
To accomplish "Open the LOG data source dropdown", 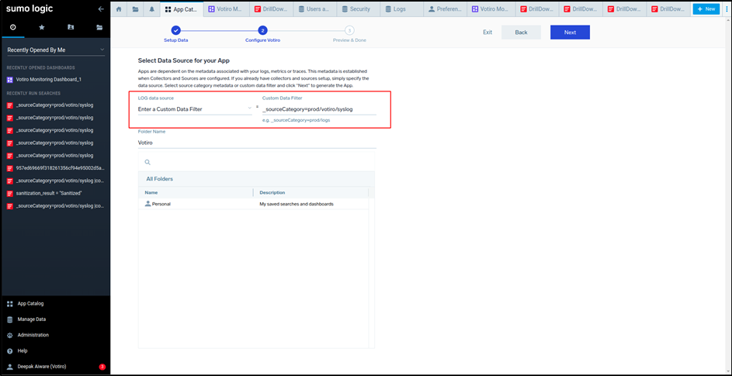I will (195, 109).
